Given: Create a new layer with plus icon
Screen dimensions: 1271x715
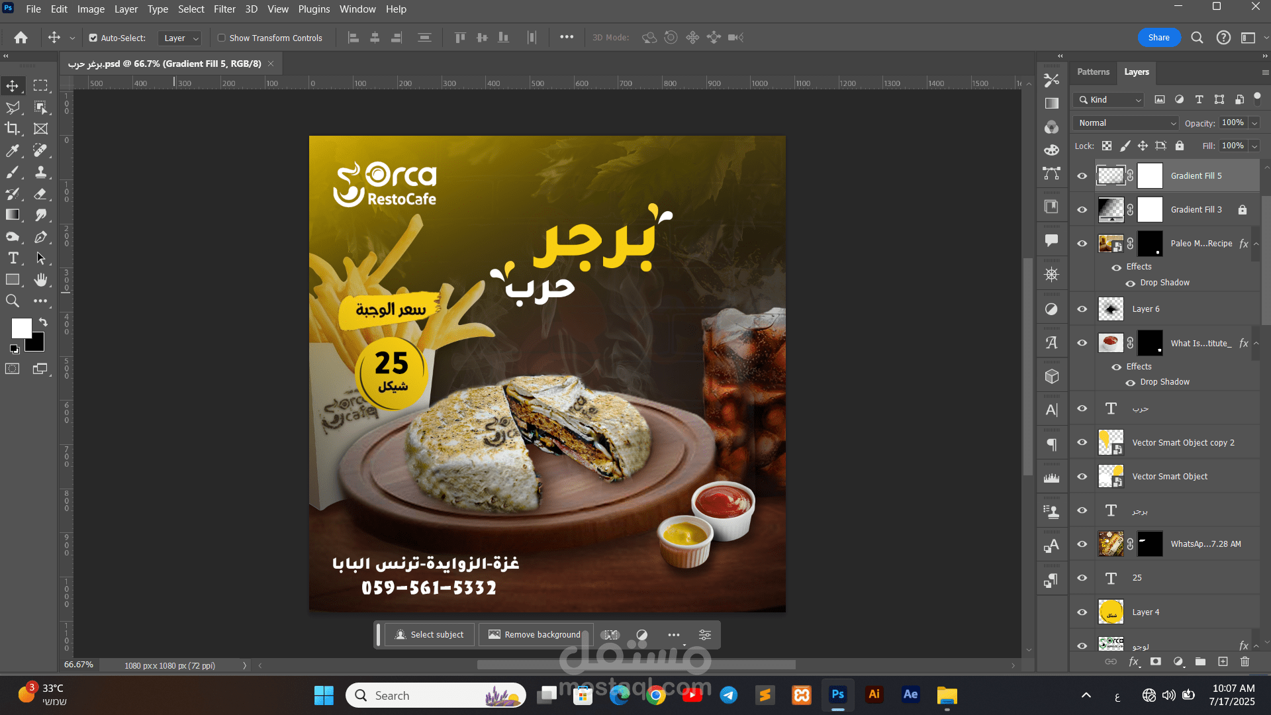Looking at the screenshot, I should click(x=1223, y=661).
